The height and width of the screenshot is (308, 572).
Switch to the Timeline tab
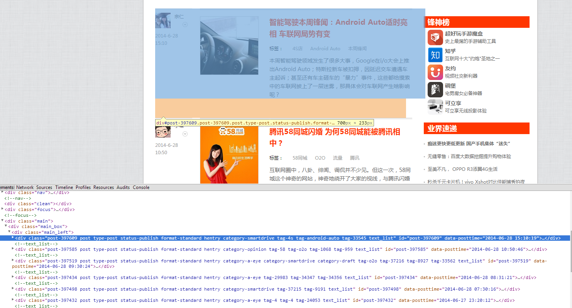[64, 187]
